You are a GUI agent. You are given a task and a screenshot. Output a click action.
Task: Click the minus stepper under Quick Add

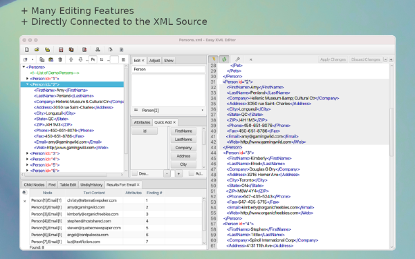click(x=167, y=173)
